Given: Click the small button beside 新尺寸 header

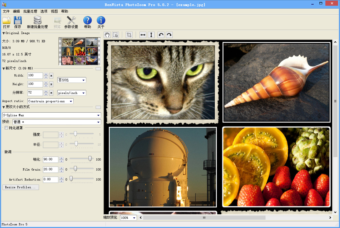Looking at the screenshot, I should tap(98, 69).
